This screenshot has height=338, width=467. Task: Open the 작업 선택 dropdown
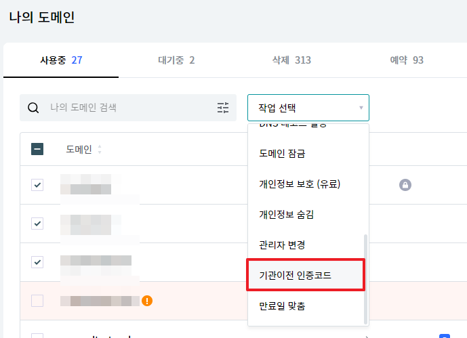(x=308, y=108)
